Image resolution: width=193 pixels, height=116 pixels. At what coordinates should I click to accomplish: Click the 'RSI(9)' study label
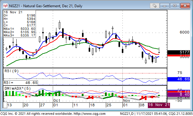[x=11, y=71]
